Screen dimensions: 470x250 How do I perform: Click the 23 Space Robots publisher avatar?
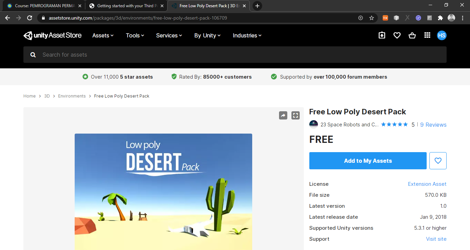313,124
